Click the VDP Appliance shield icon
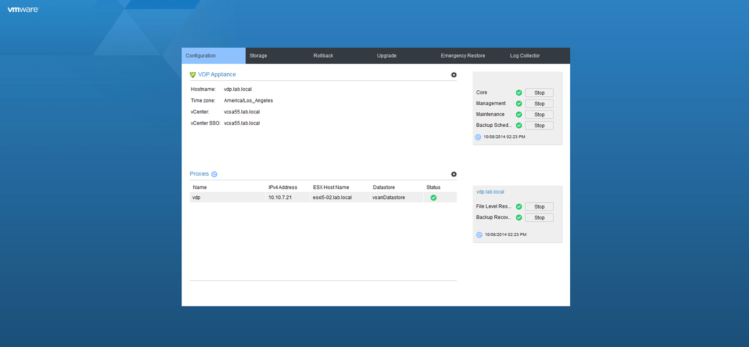This screenshot has width=749, height=347. point(193,75)
